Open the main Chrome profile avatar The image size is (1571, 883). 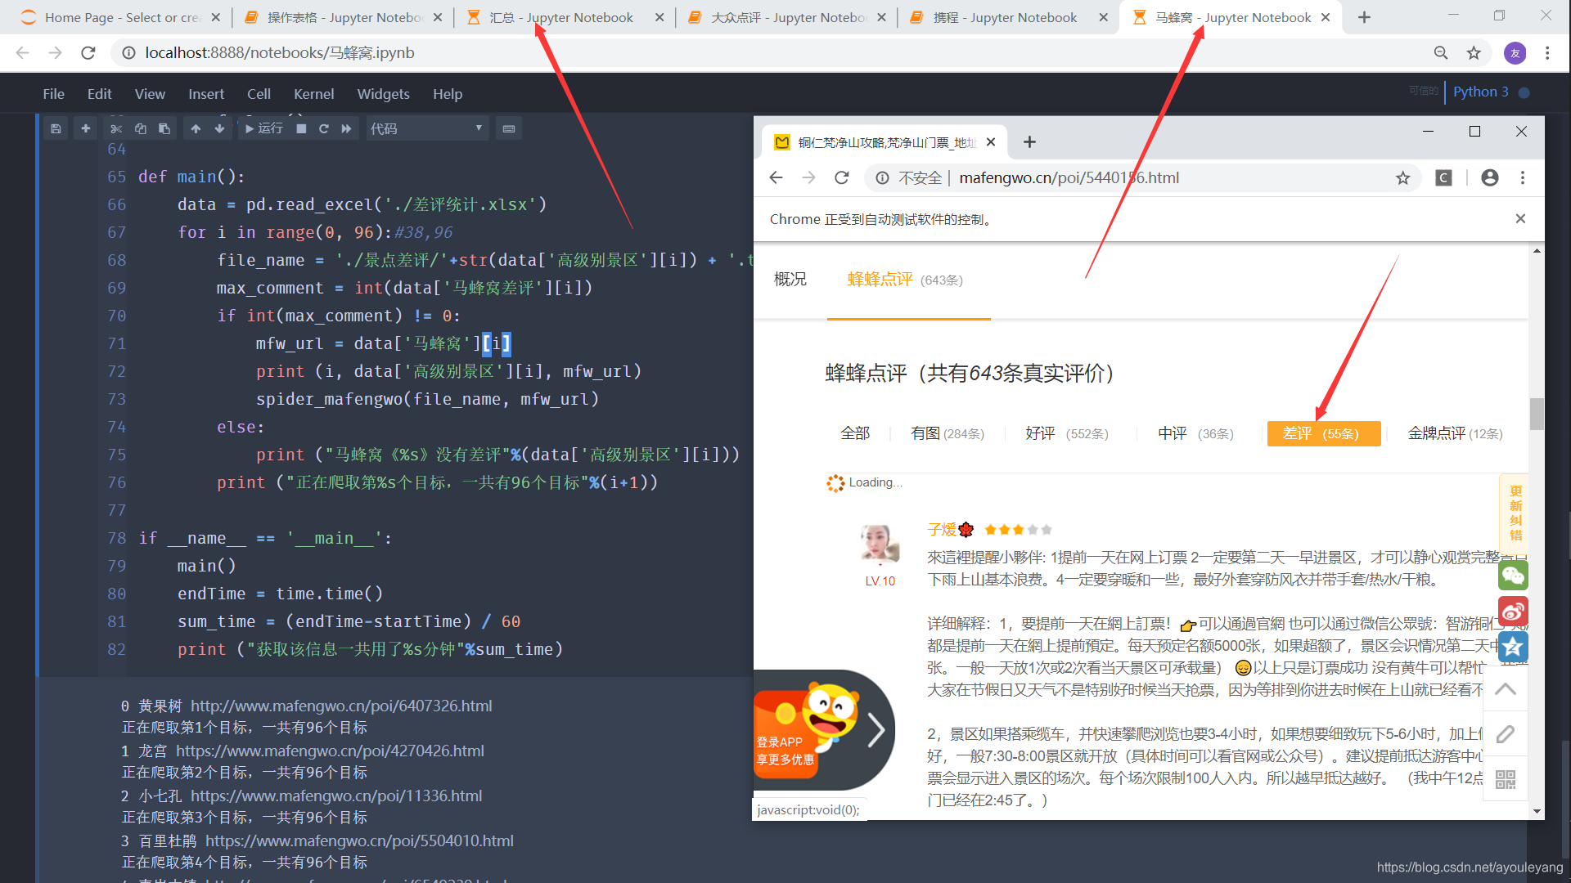1515,53
